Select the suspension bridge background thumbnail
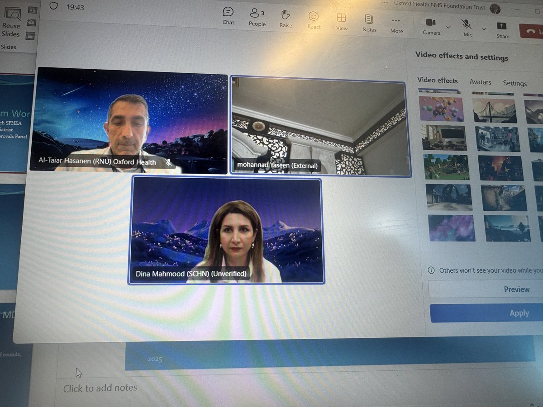543x407 pixels. tap(495, 111)
